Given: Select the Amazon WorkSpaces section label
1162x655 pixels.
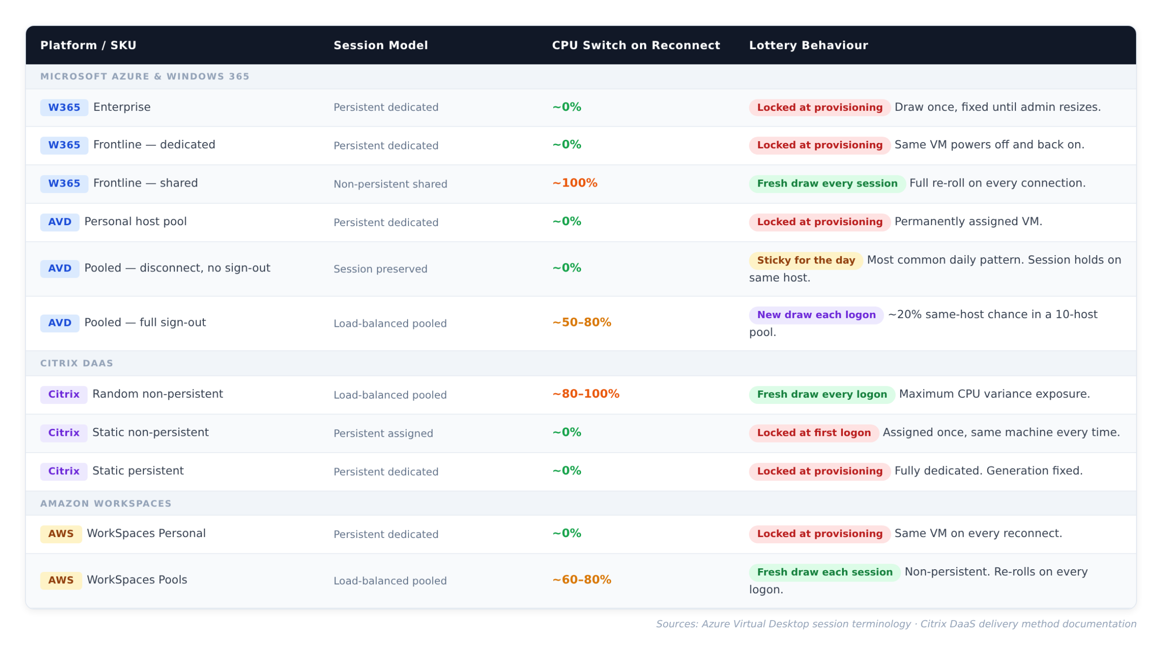Looking at the screenshot, I should (x=106, y=503).
